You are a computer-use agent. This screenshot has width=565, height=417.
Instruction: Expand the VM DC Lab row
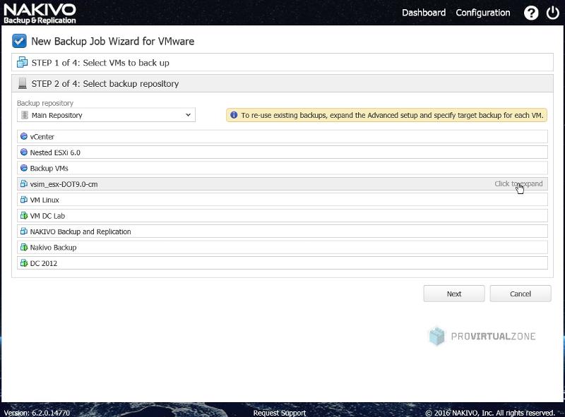point(282,216)
